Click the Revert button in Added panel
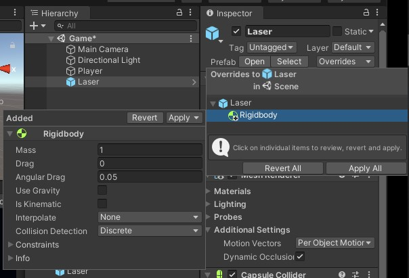Image resolution: width=409 pixels, height=278 pixels. 145,118
